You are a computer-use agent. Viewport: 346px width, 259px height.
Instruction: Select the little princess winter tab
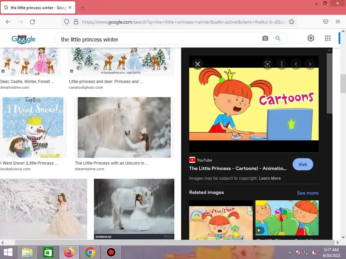38,7
